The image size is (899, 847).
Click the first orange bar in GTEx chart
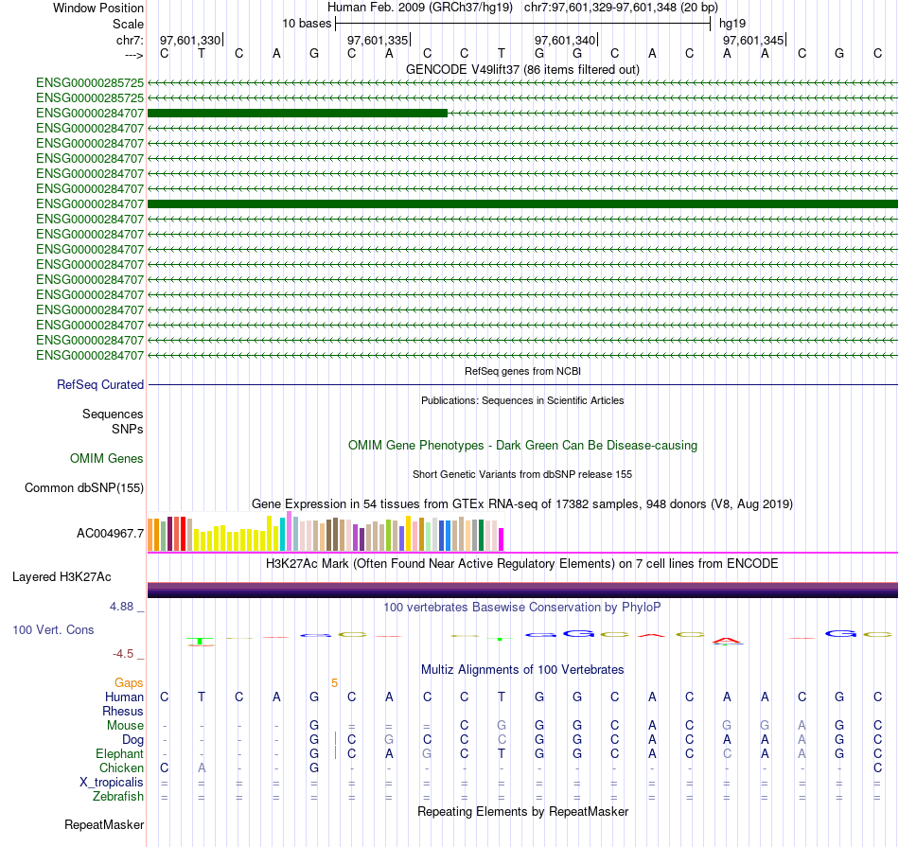tap(150, 535)
